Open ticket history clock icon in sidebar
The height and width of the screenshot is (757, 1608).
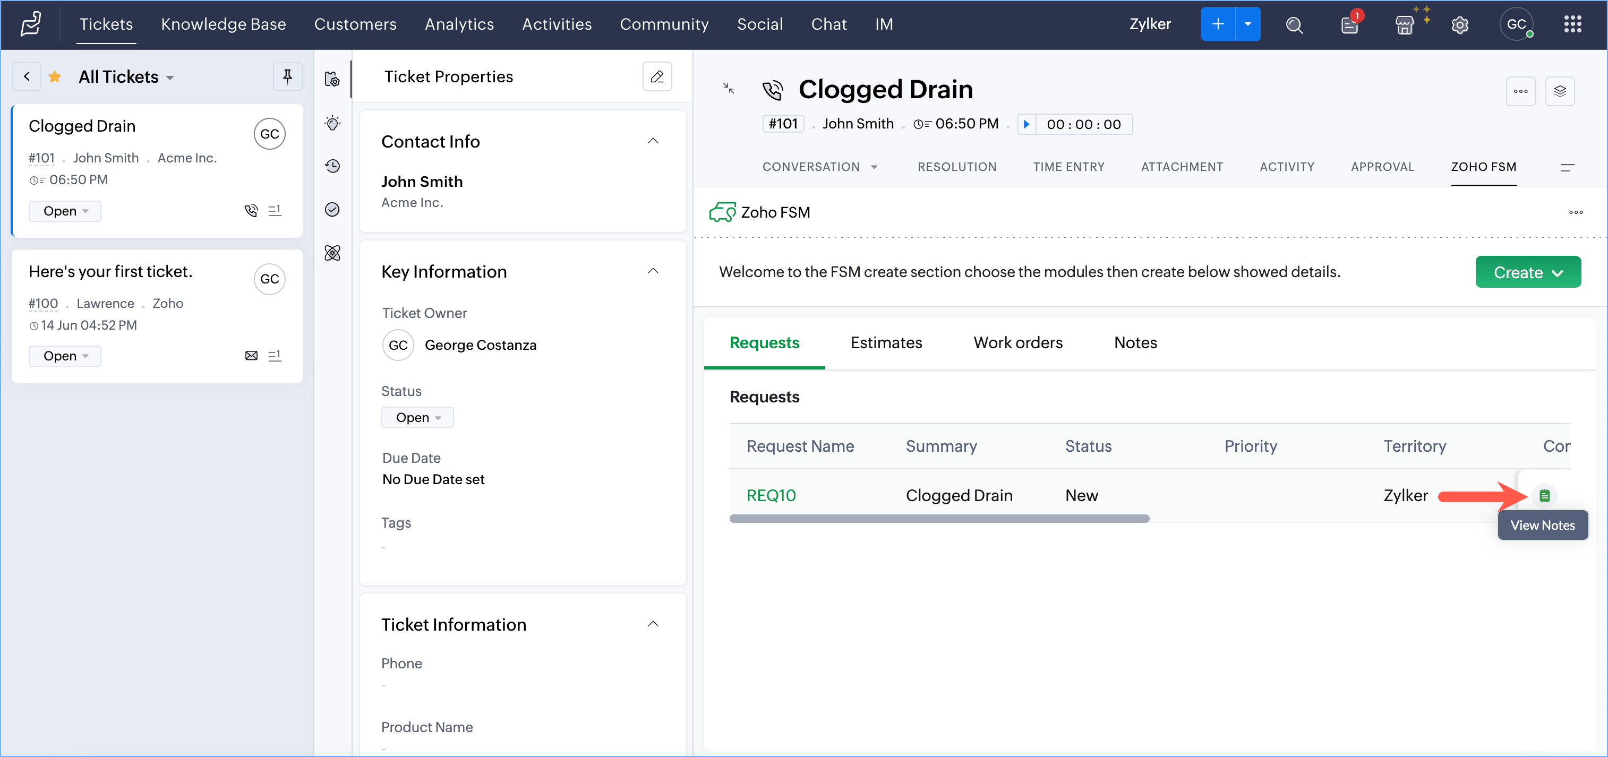(x=333, y=166)
